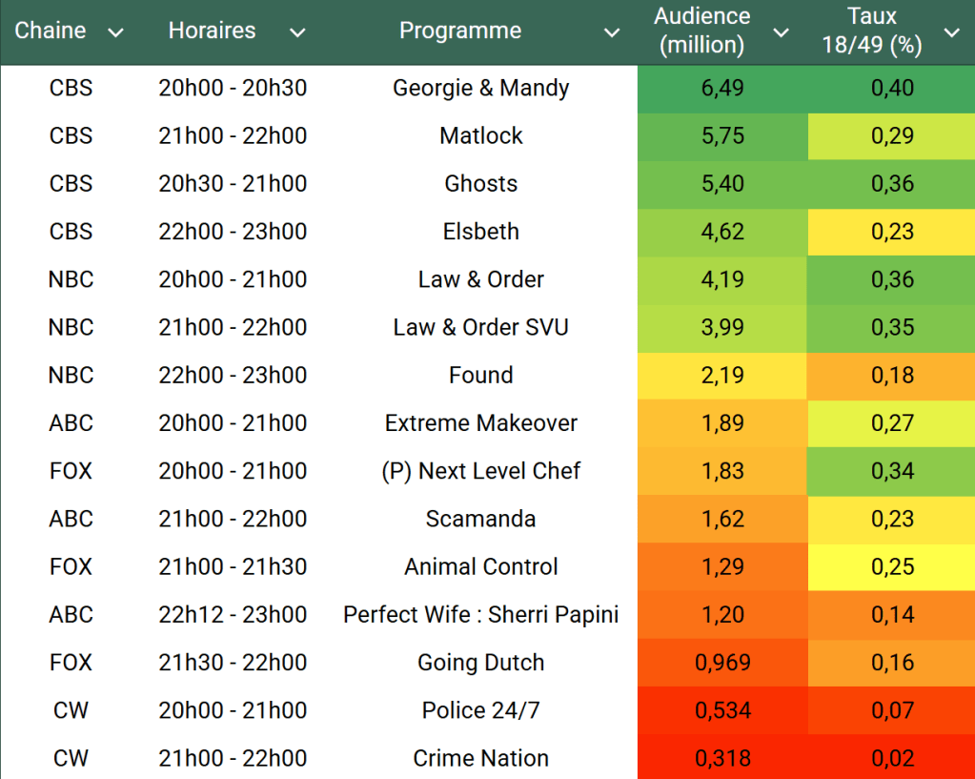The height and width of the screenshot is (779, 975).
Task: Click the Audience column dropdown chevron
Action: [x=781, y=33]
